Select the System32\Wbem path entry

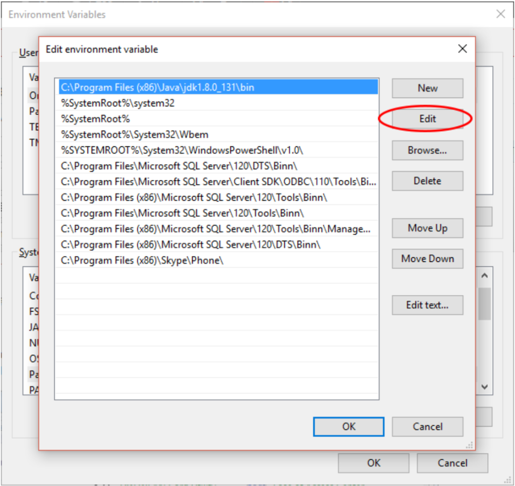click(x=135, y=134)
